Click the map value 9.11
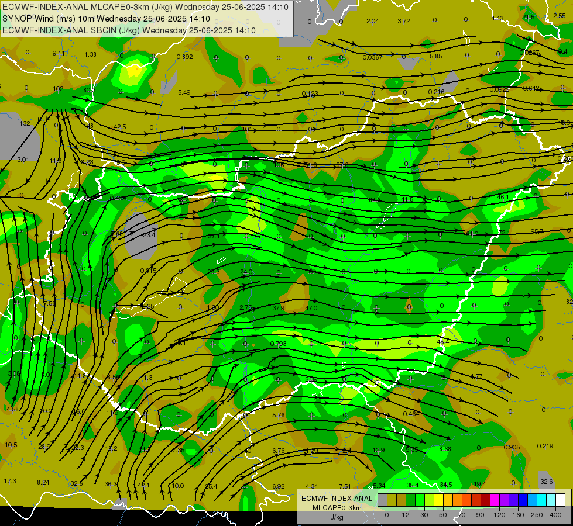 click(59, 53)
